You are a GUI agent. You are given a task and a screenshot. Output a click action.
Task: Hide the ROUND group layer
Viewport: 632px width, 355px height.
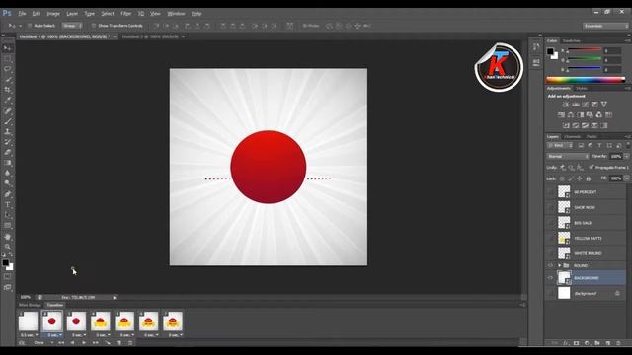(550, 265)
